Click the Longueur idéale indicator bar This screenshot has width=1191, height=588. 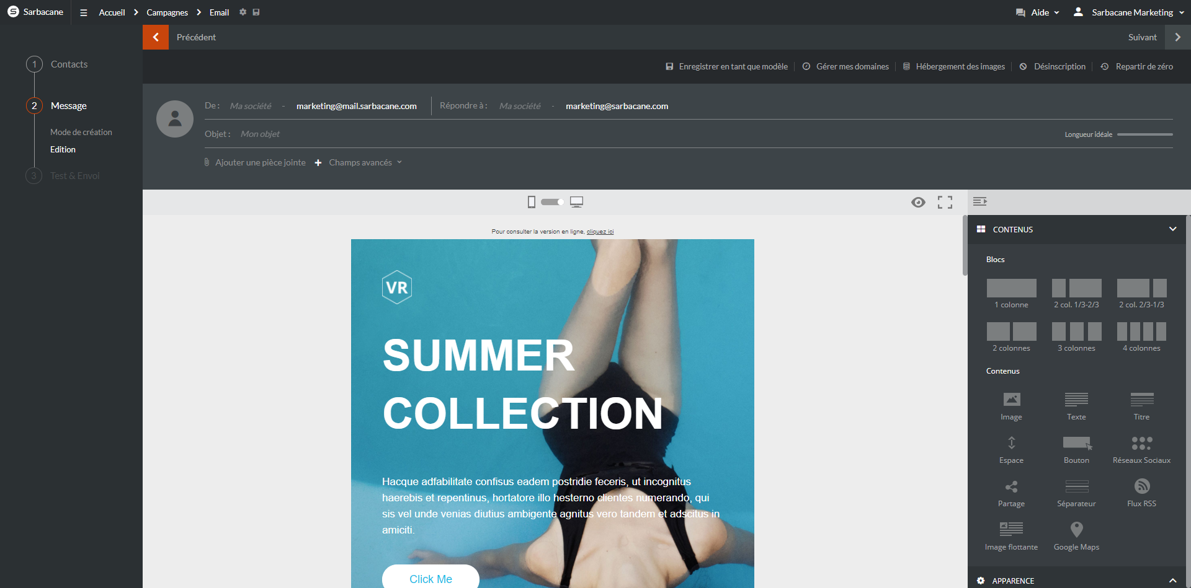coord(1144,134)
